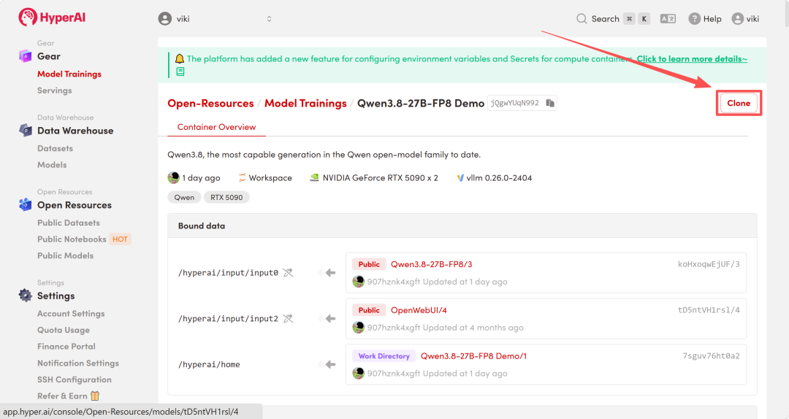Viewport: 789px width, 419px height.
Task: Click the Data Warehouse heading
Action: 75,131
